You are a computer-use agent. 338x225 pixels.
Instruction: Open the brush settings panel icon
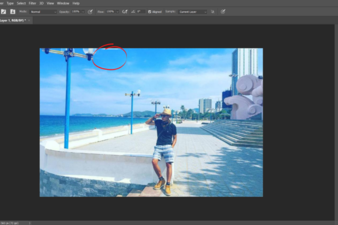pyautogui.click(x=4, y=12)
